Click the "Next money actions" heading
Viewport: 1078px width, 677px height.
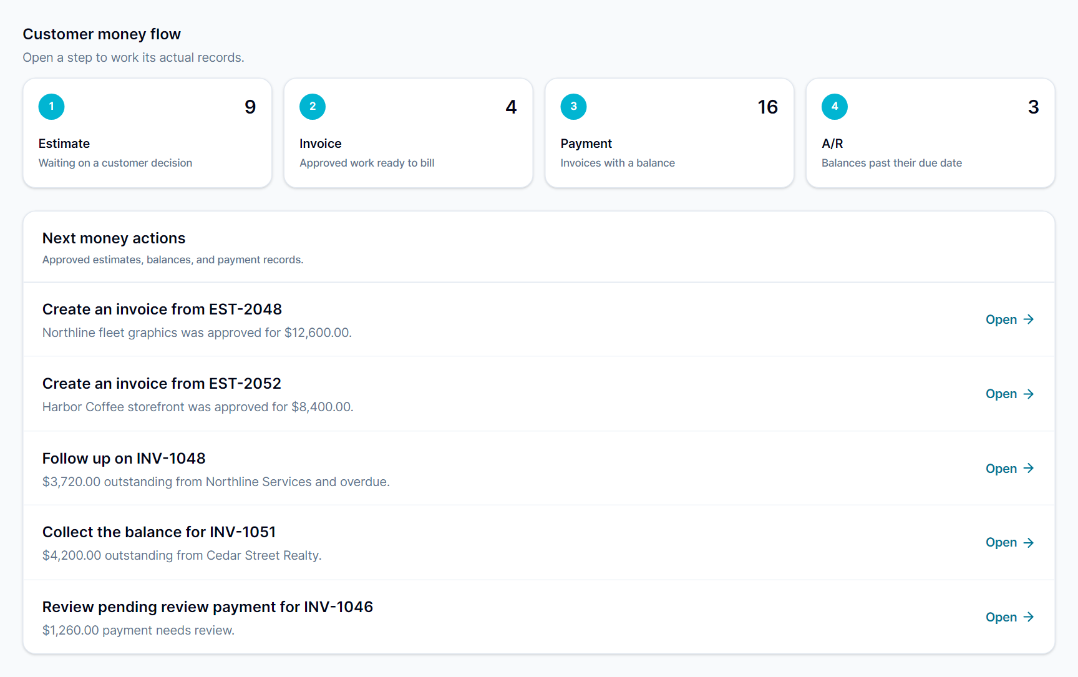tap(114, 238)
